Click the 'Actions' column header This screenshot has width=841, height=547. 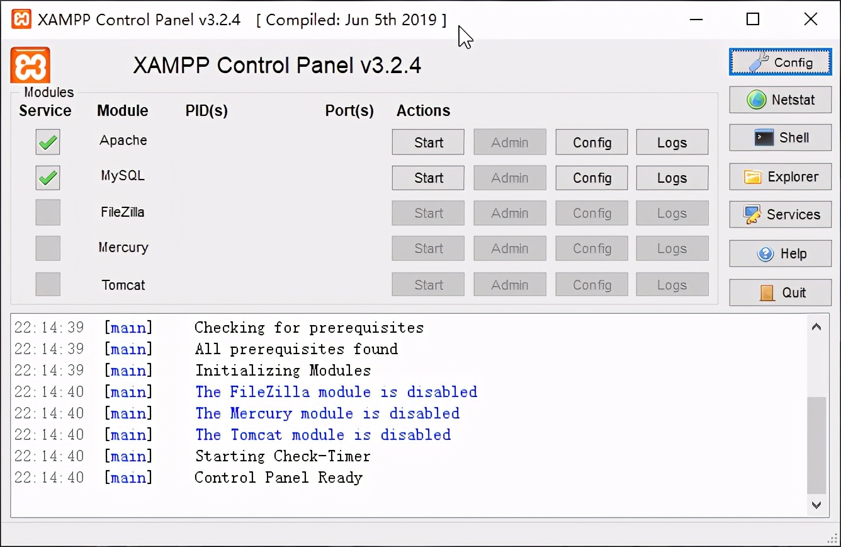pyautogui.click(x=423, y=111)
